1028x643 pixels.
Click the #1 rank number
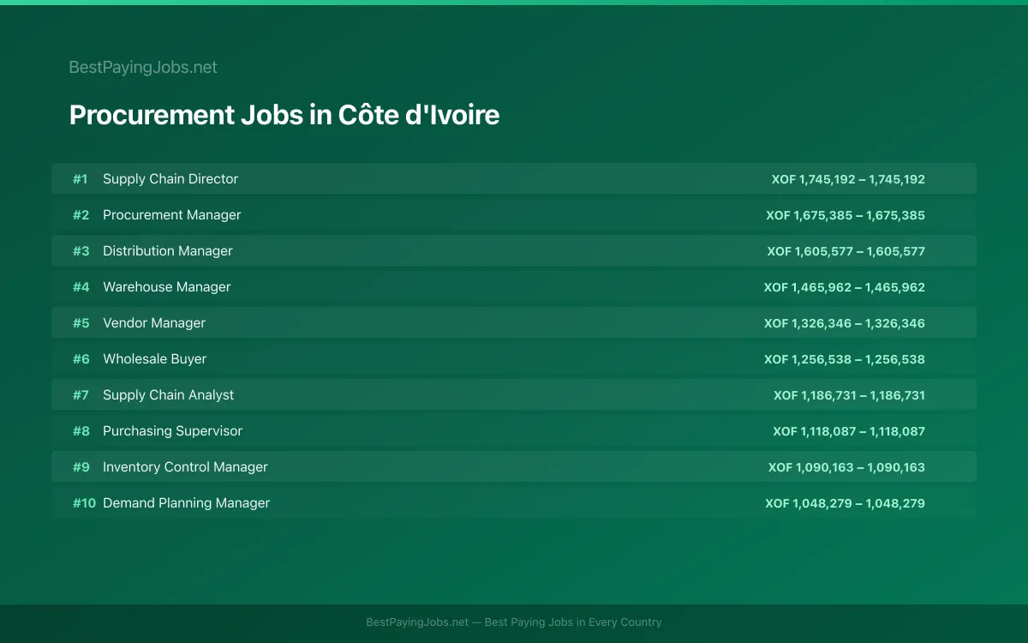(81, 179)
